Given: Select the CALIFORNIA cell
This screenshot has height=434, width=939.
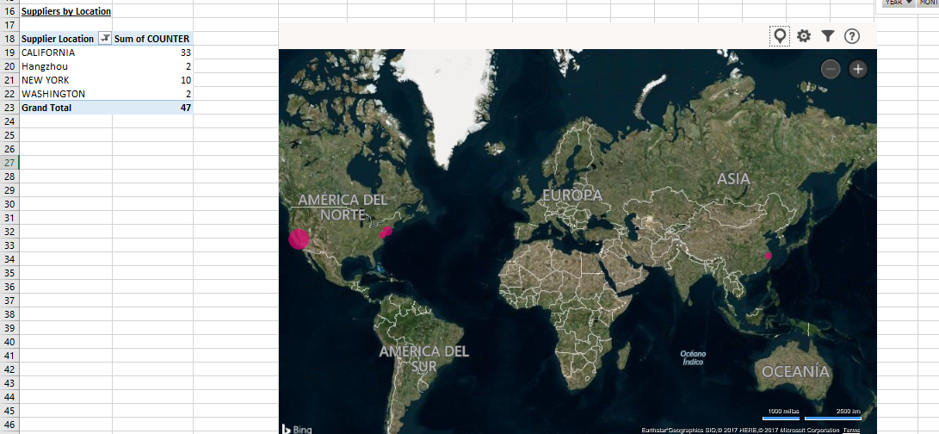Looking at the screenshot, I should click(66, 53).
